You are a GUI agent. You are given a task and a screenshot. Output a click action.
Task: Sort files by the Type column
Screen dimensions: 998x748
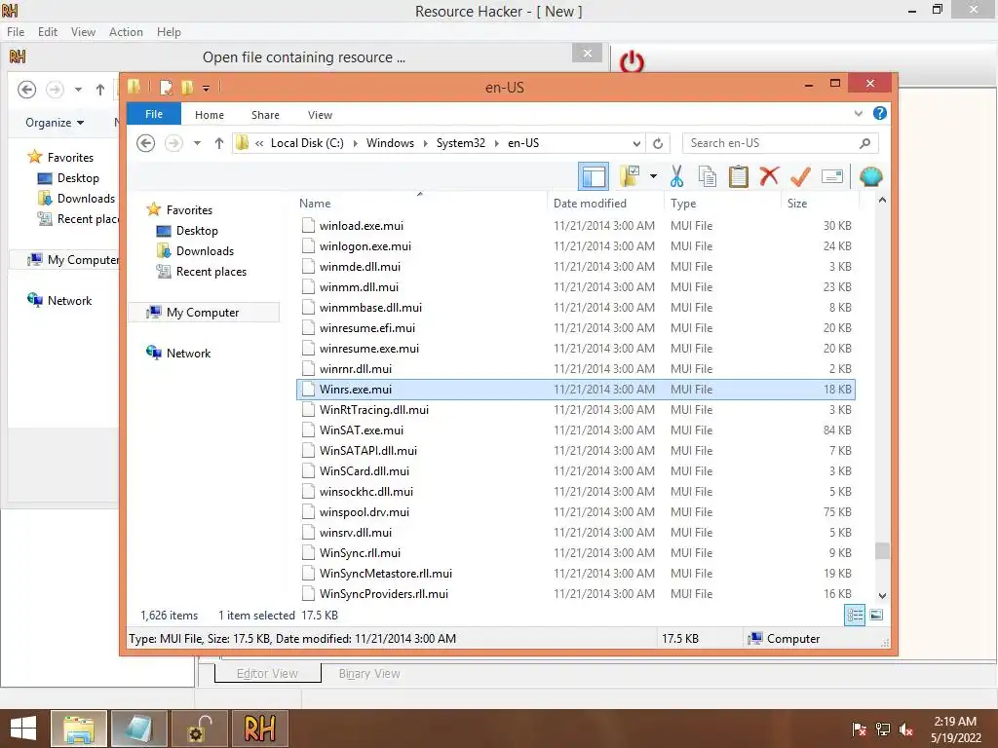[722, 203]
